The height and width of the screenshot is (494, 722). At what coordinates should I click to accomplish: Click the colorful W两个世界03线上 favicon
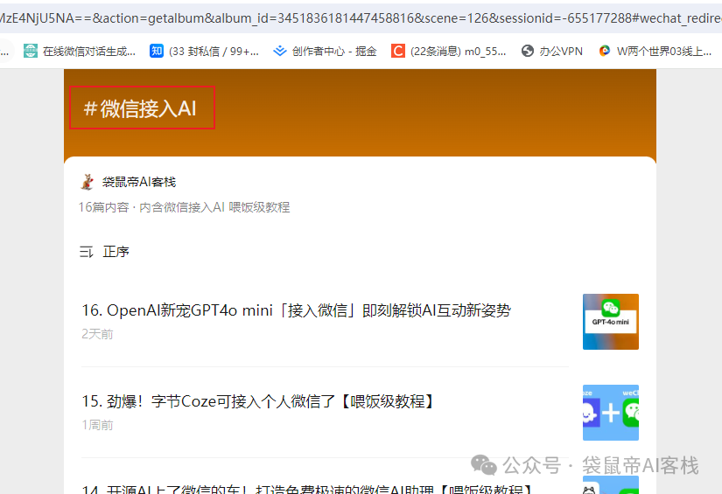[605, 51]
